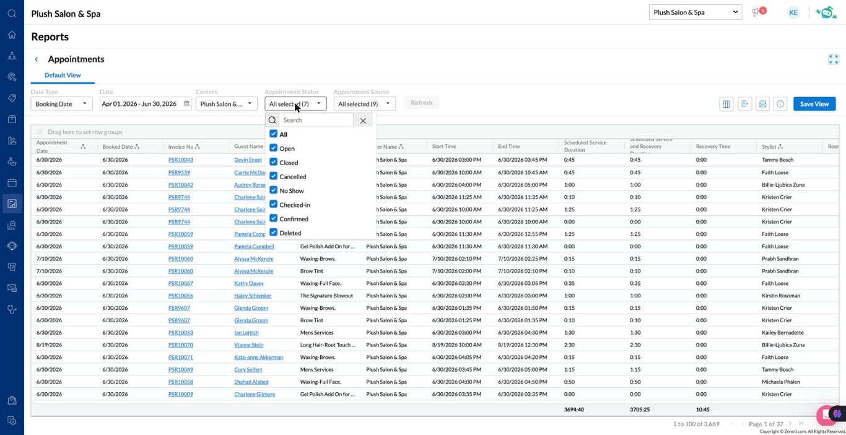This screenshot has height=435, width=846.
Task: Go to the next page of results
Action: tap(790, 424)
